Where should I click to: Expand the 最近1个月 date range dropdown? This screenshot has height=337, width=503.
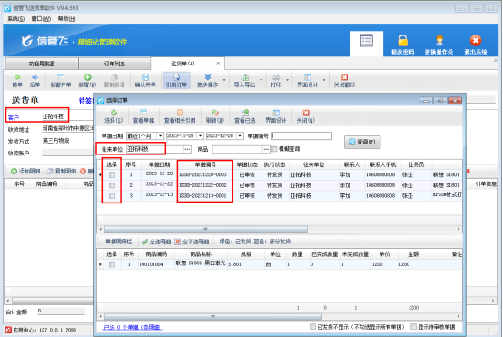coord(160,136)
